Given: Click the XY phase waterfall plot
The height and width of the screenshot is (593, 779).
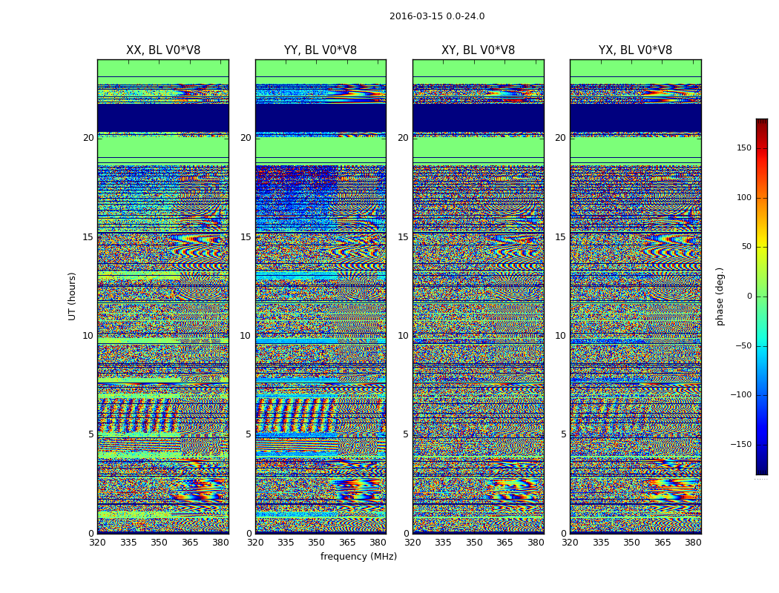Looking at the screenshot, I should (478, 296).
